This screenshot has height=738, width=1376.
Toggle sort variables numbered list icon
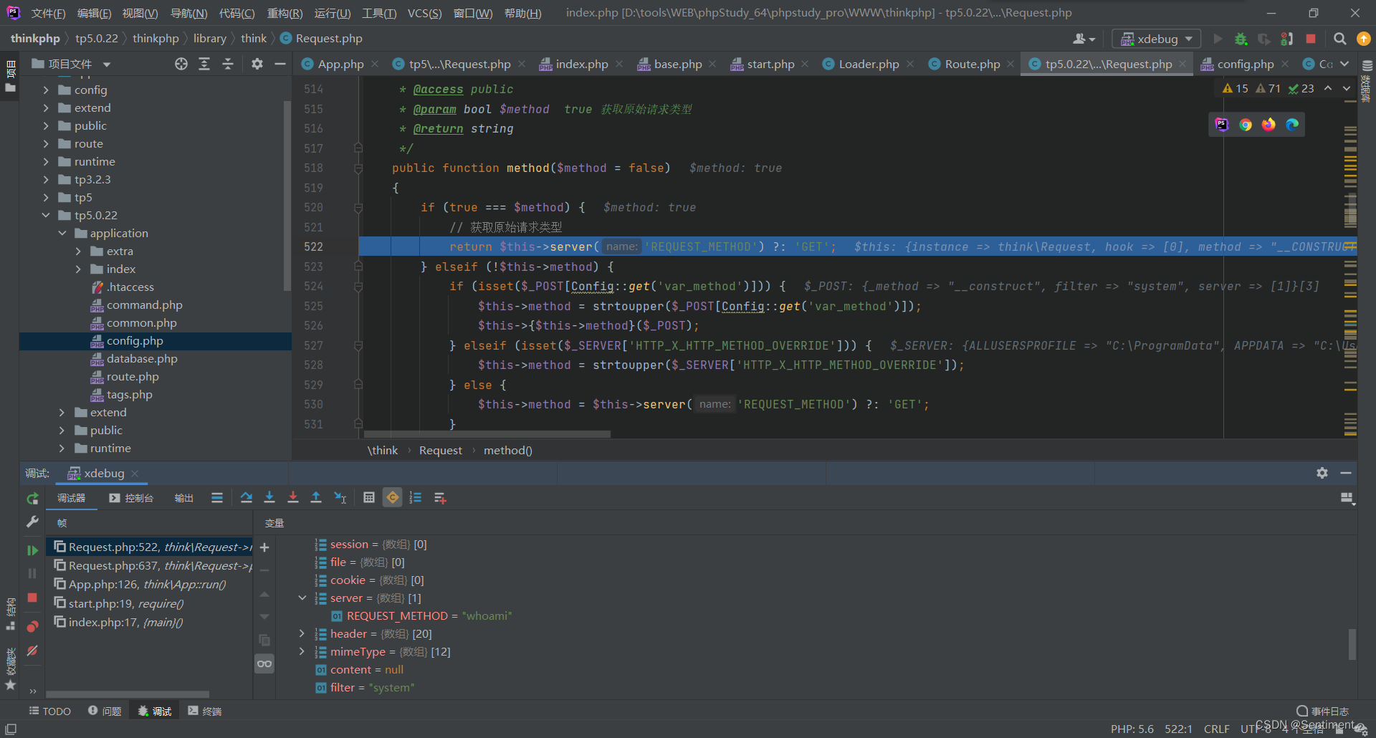click(x=416, y=498)
